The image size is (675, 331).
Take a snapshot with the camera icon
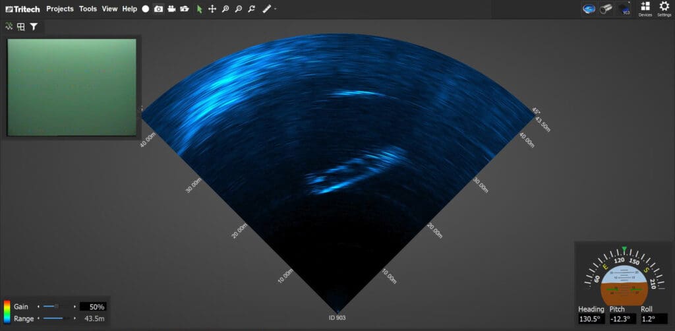tap(158, 9)
